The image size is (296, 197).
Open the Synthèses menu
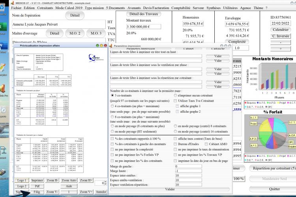point(213,8)
